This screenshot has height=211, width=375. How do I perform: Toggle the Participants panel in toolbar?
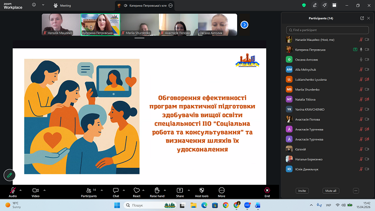[x=88, y=190]
